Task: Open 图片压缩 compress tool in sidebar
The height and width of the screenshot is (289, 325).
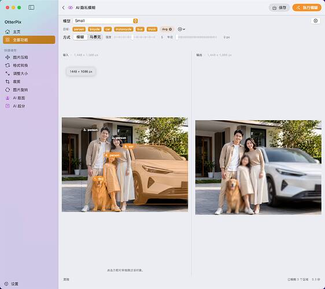Action: [x=17, y=57]
